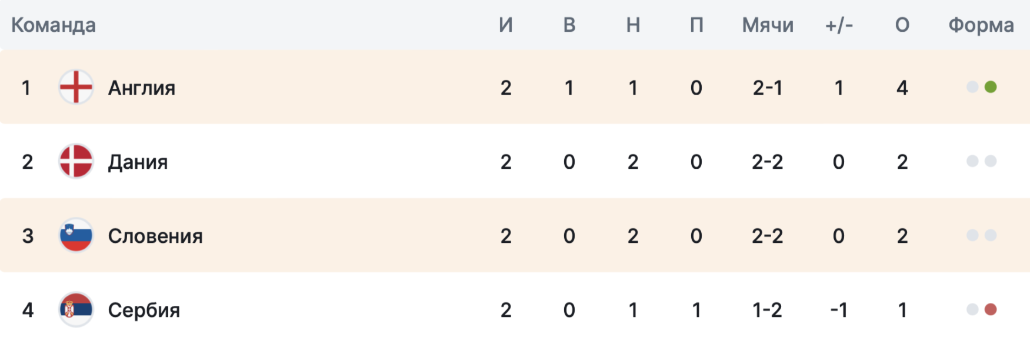Click the Форма column header
This screenshot has width=1030, height=354.
pyautogui.click(x=981, y=25)
